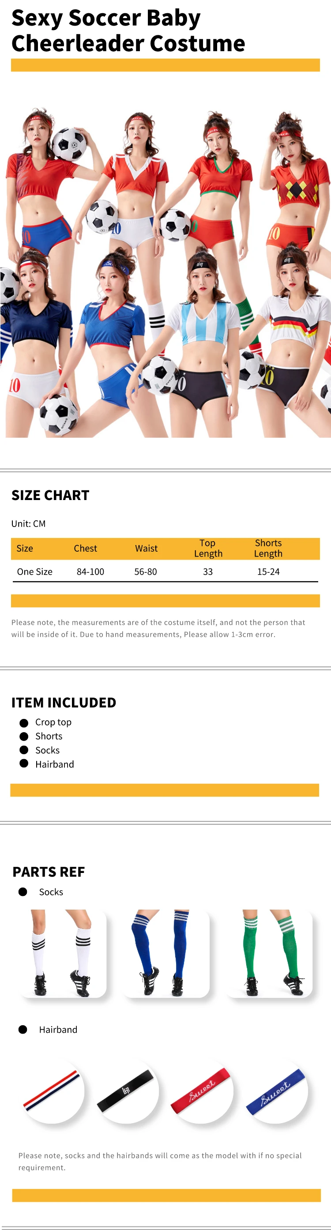Click the white socks thumbnail

click(63, 952)
